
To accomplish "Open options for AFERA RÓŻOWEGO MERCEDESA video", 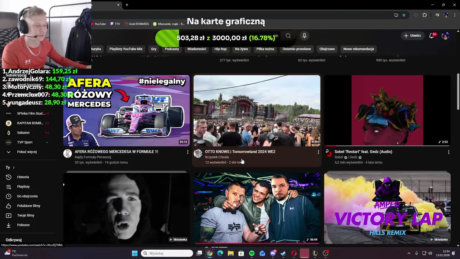I will pyautogui.click(x=188, y=152).
